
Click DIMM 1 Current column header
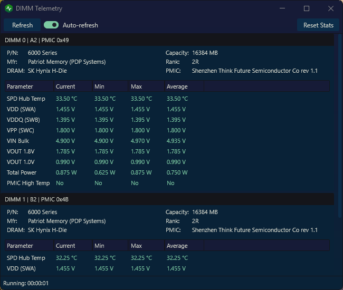point(73,246)
